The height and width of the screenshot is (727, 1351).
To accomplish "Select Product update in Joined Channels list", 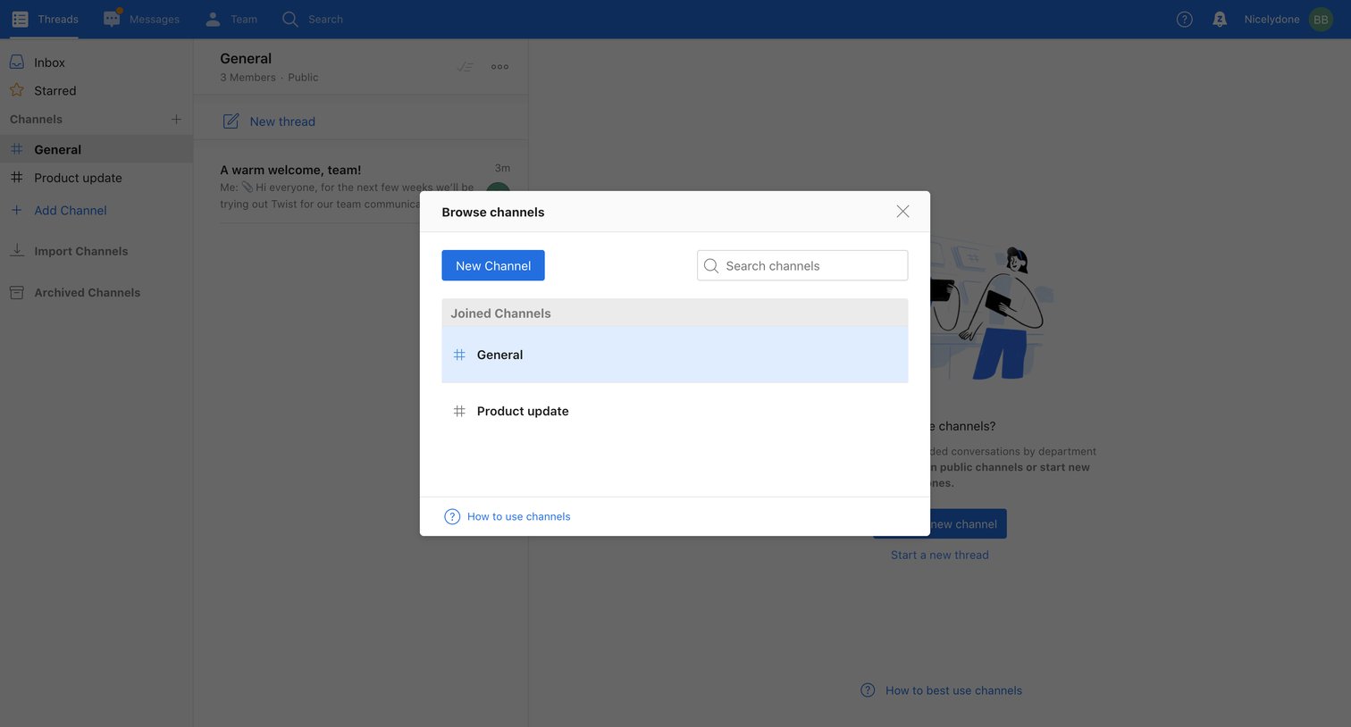I will [x=675, y=411].
